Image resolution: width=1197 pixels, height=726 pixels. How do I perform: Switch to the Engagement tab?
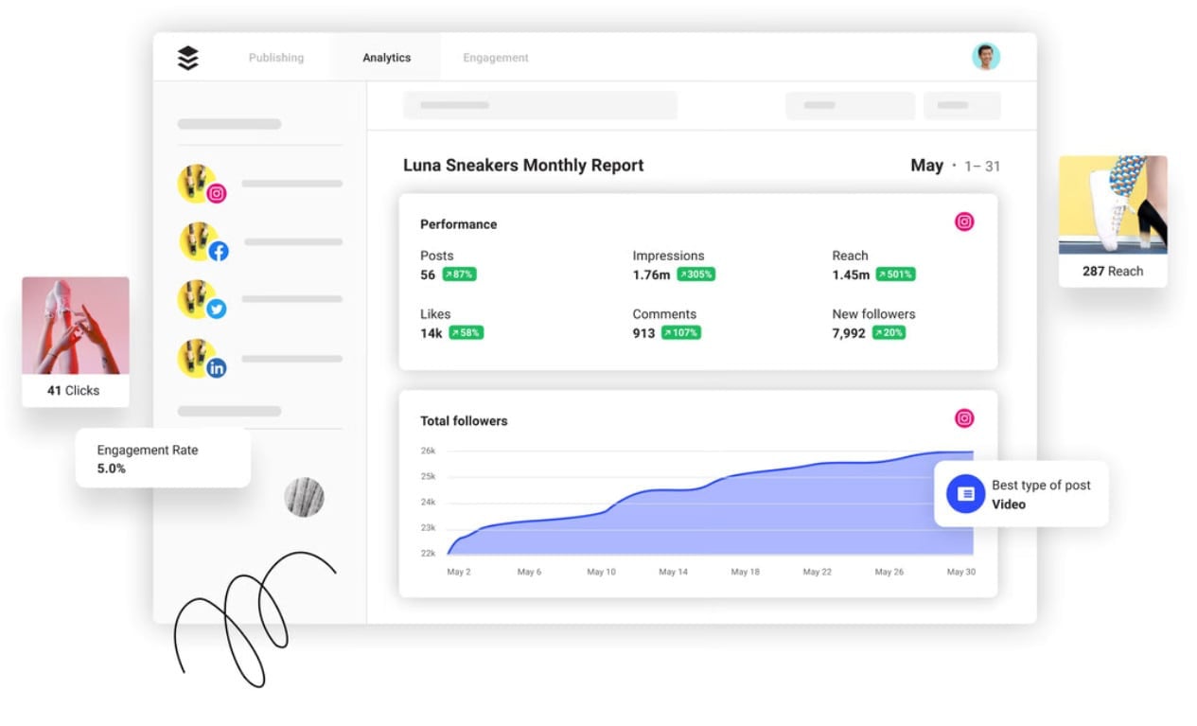[x=496, y=58]
